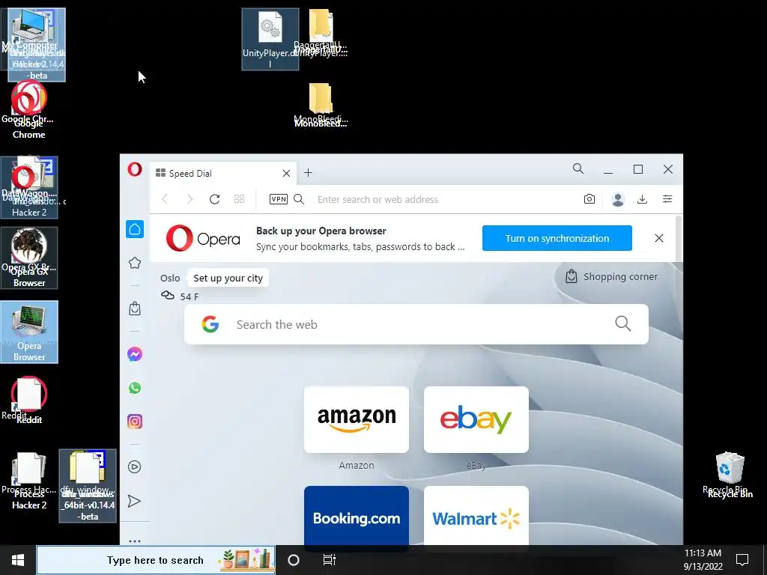The height and width of the screenshot is (575, 767).
Task: Click the search tabs magnifier icon
Action: 578,168
